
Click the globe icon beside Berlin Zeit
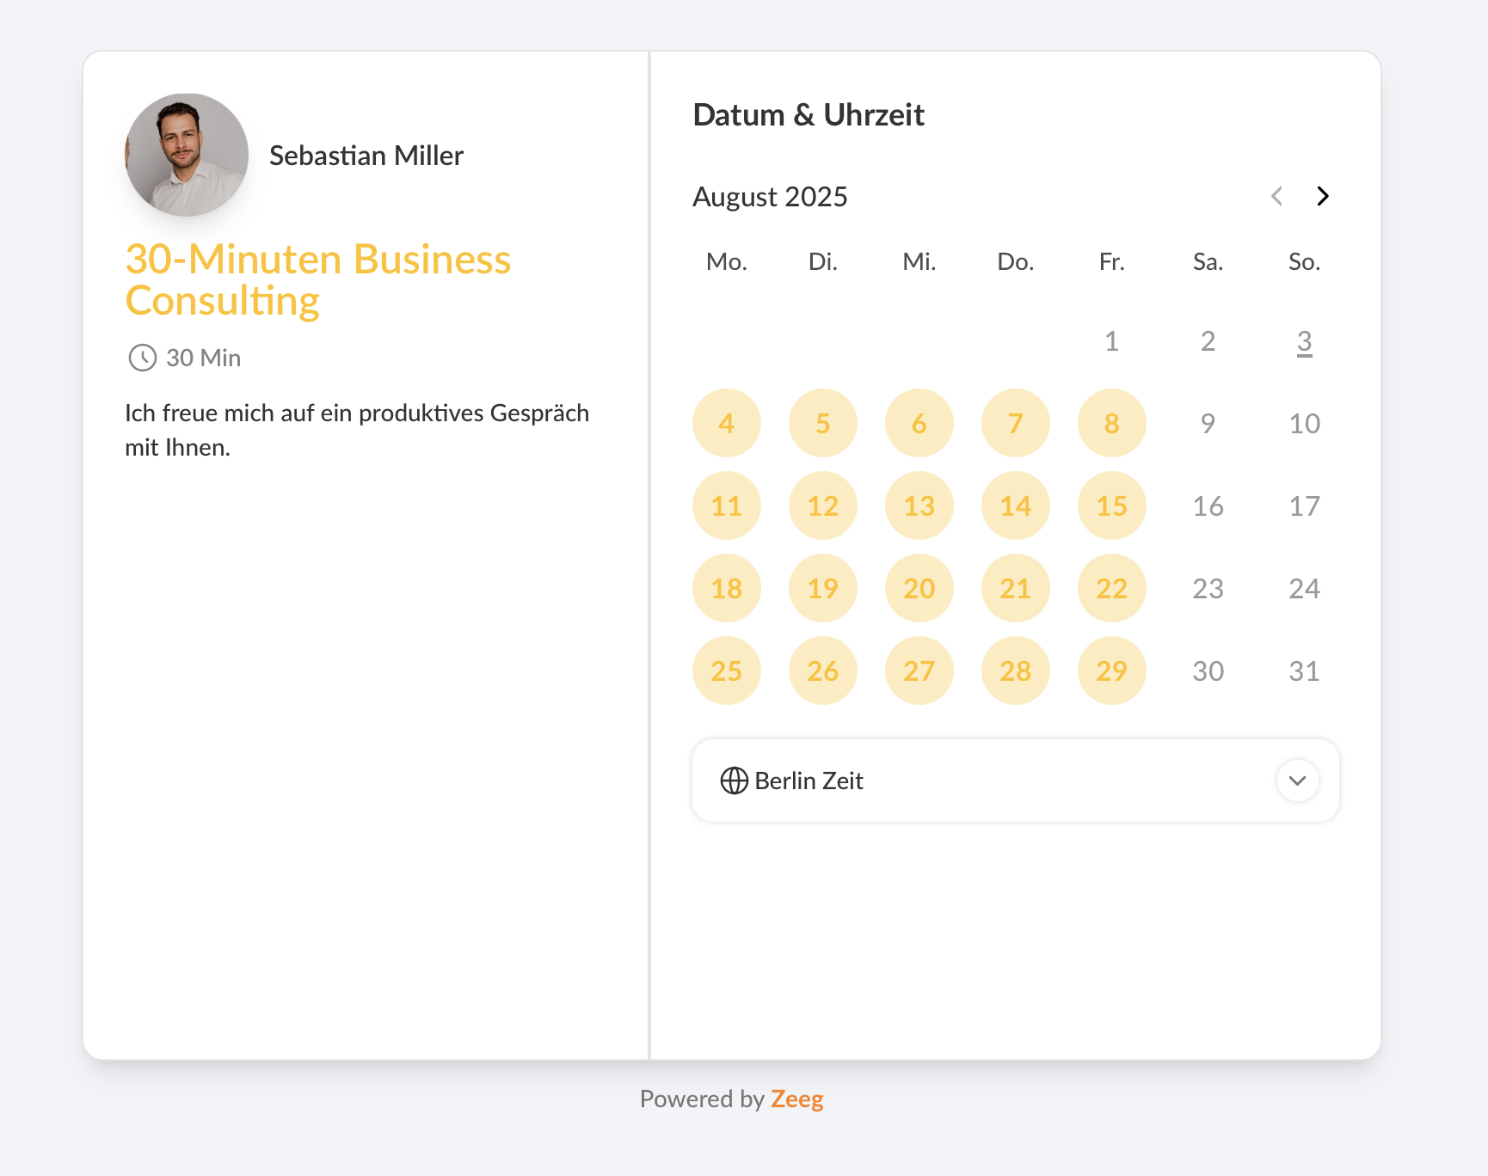[734, 781]
